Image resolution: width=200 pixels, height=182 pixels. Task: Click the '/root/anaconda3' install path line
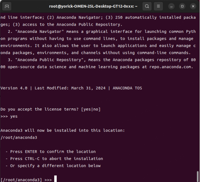[x=19, y=138]
